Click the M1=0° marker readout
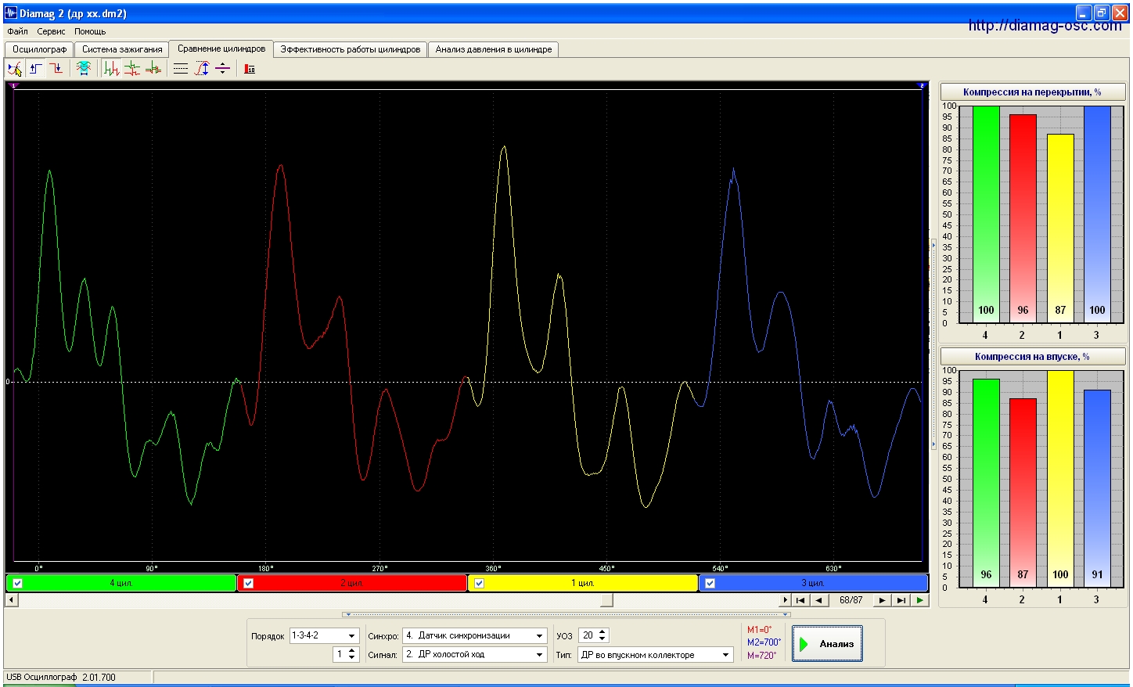 point(759,630)
